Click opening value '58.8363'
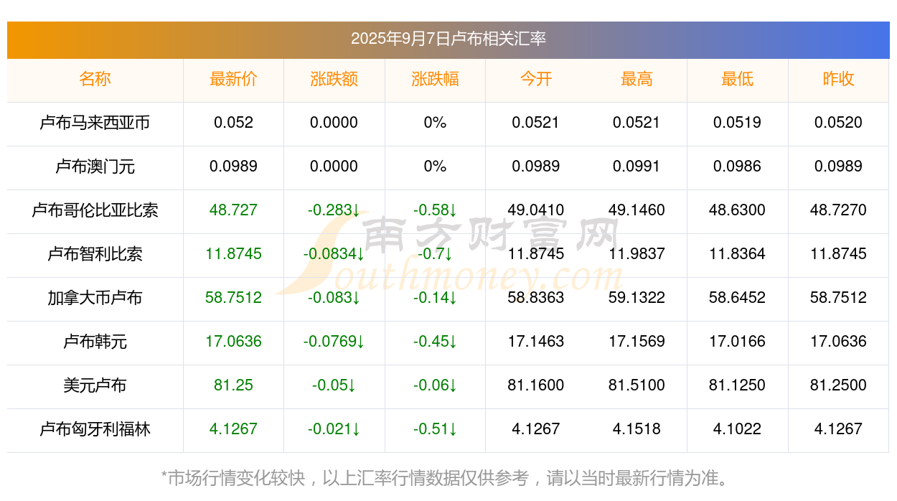897x501 pixels. 536,298
